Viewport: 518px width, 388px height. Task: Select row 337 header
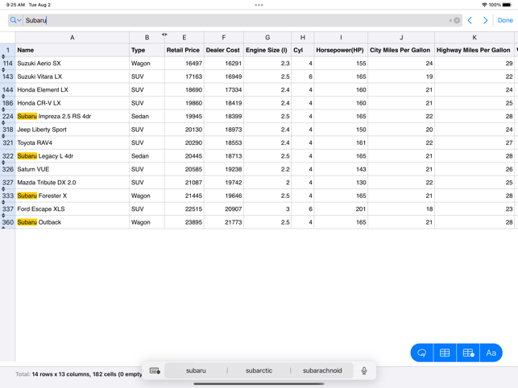(x=7, y=209)
